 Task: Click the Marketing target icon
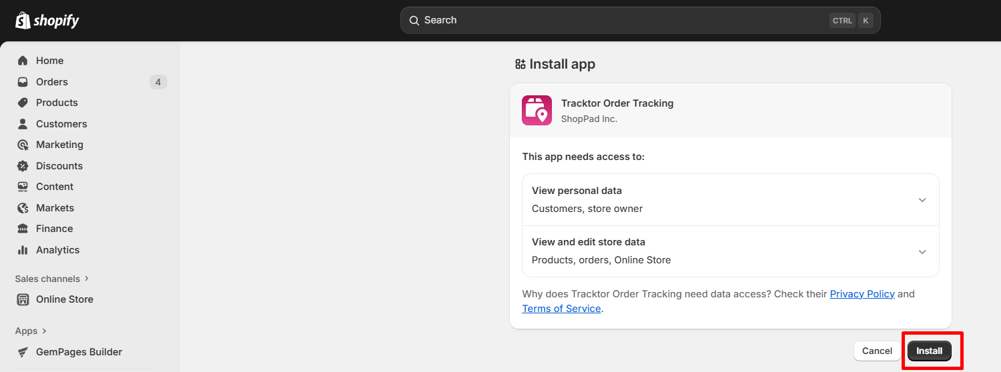point(23,145)
